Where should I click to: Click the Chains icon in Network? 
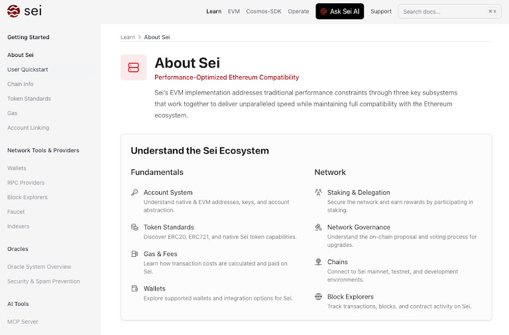(x=318, y=262)
